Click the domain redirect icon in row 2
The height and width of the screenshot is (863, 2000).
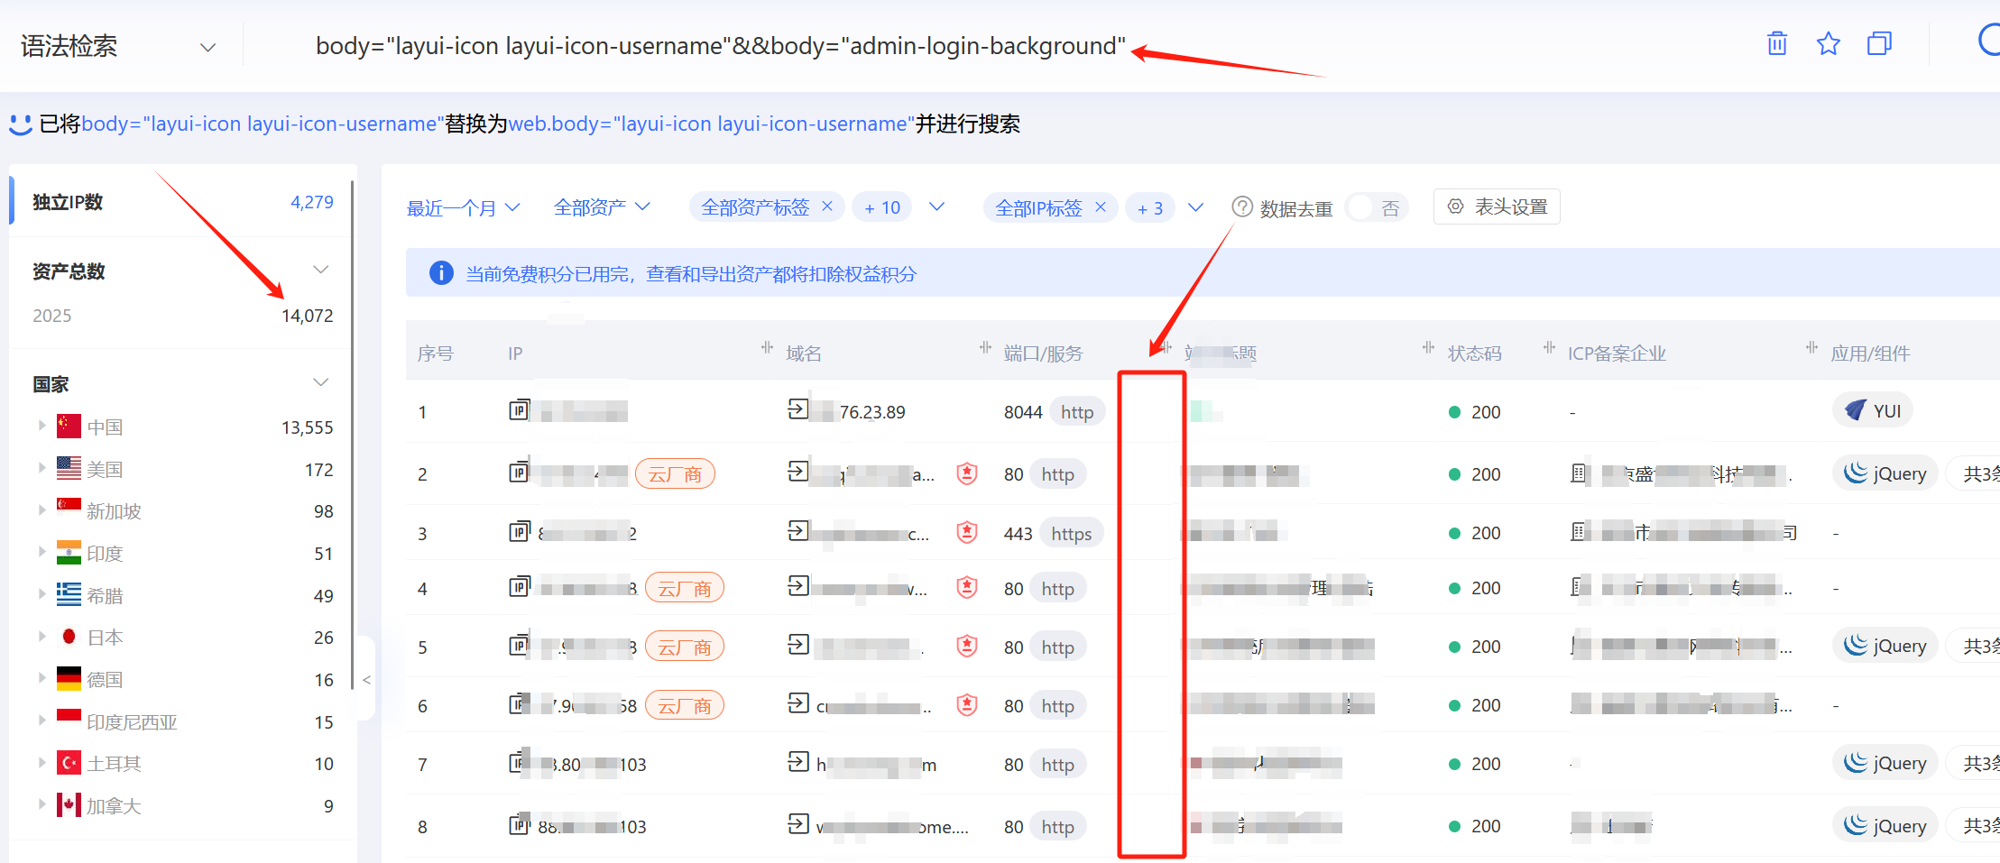click(797, 472)
